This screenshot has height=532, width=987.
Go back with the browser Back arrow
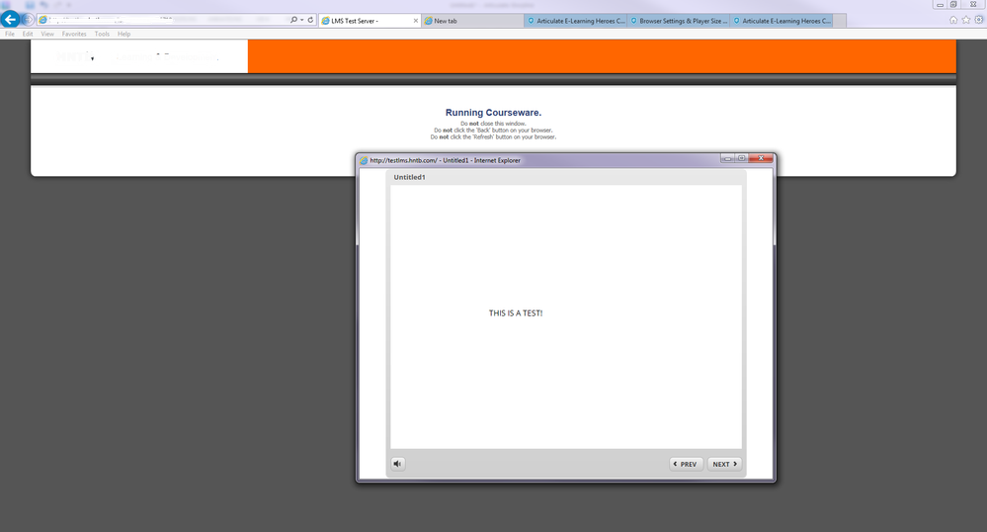click(x=10, y=20)
